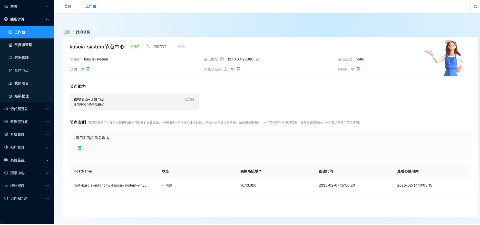Click the swap icon beside 切换节点
Screen dimensions: 480x225
148,47
